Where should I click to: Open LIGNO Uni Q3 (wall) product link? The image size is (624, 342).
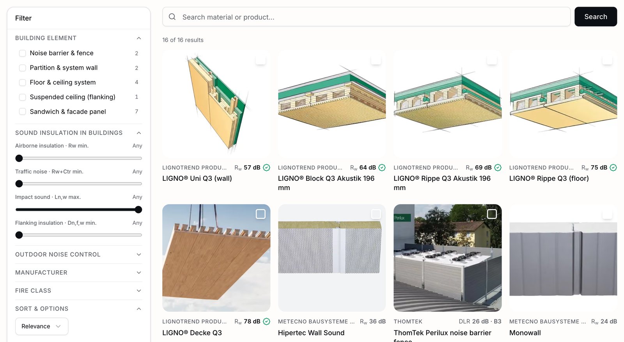(197, 178)
